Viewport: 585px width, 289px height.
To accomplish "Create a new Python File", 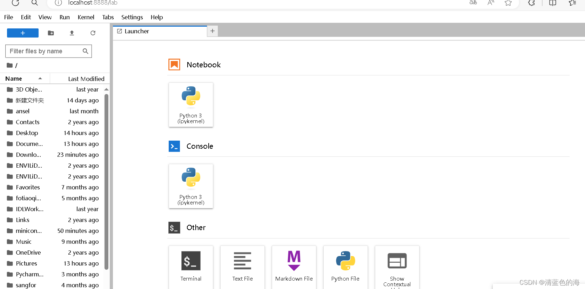I will coord(345,267).
